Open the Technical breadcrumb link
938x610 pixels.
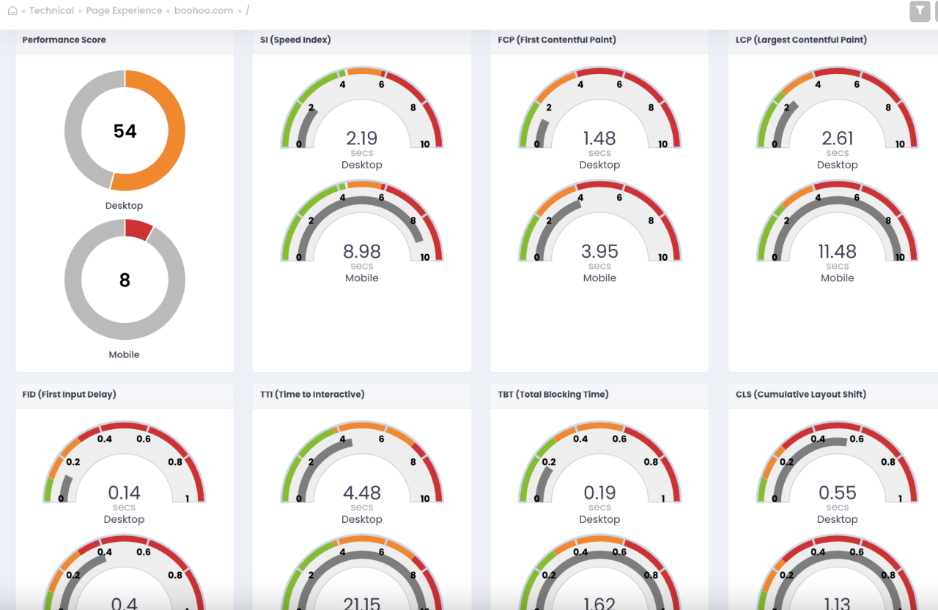pyautogui.click(x=51, y=10)
